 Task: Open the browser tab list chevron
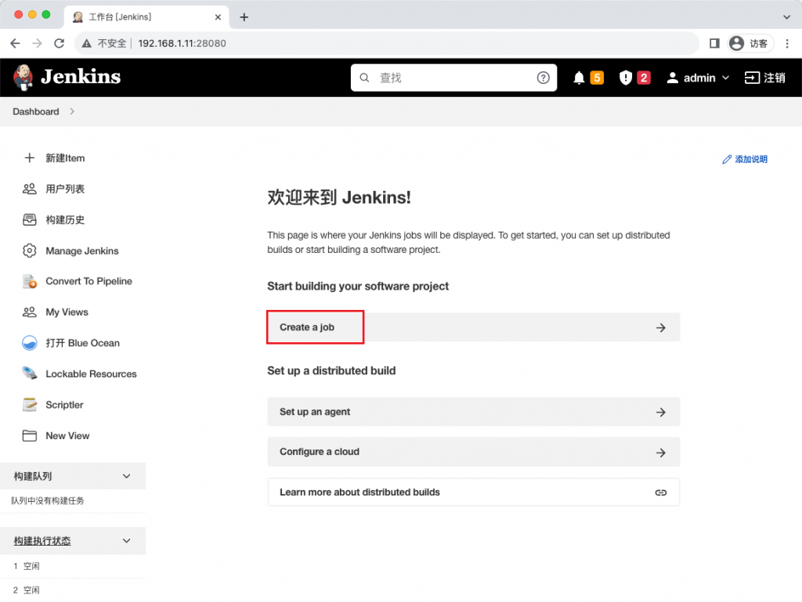click(x=786, y=17)
